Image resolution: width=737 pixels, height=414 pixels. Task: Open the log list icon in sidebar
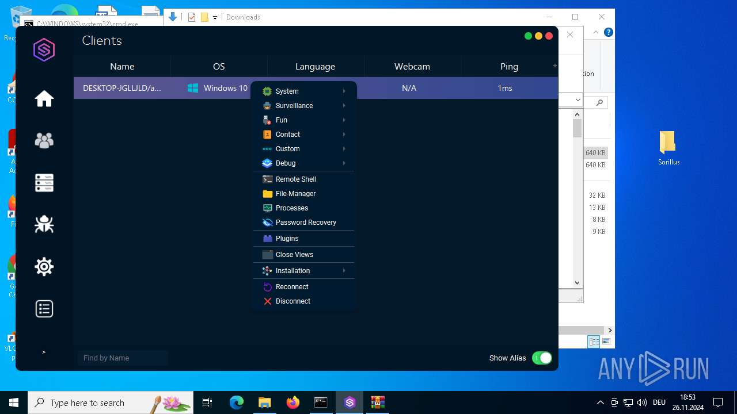click(x=44, y=309)
